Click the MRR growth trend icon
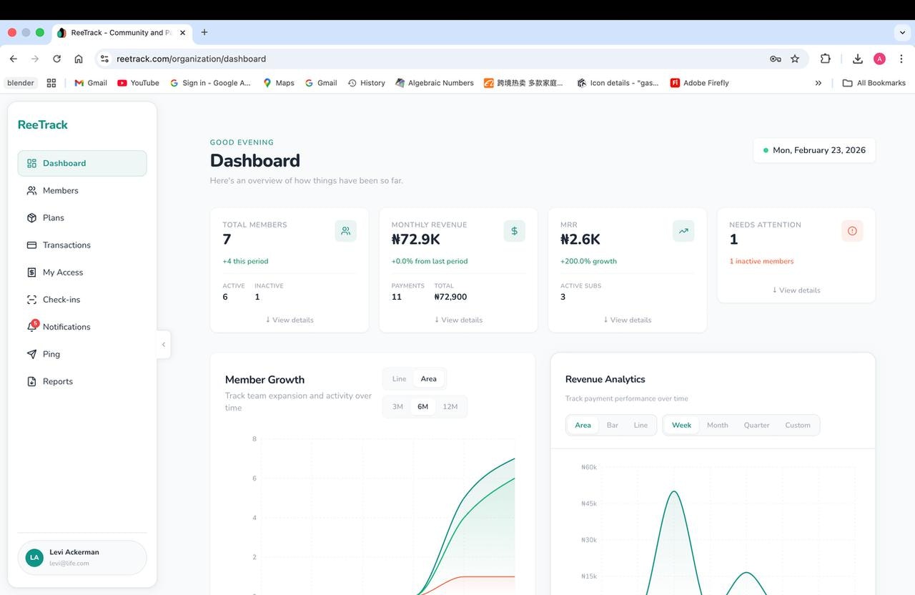 [x=683, y=230]
